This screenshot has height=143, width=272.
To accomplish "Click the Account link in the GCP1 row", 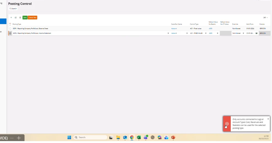I will (x=174, y=28).
